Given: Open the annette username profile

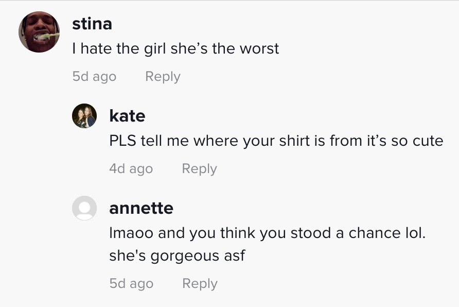Looking at the screenshot, I should (141, 208).
